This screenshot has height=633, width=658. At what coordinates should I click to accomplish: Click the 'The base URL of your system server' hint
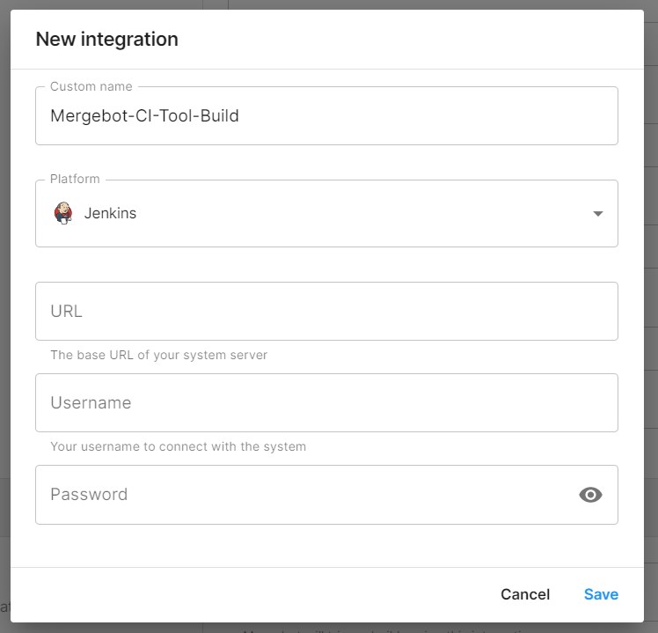click(158, 355)
